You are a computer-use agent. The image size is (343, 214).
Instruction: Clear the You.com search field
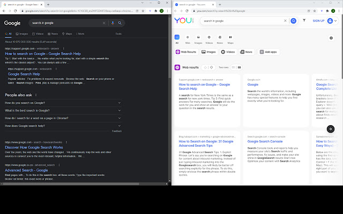285,21
